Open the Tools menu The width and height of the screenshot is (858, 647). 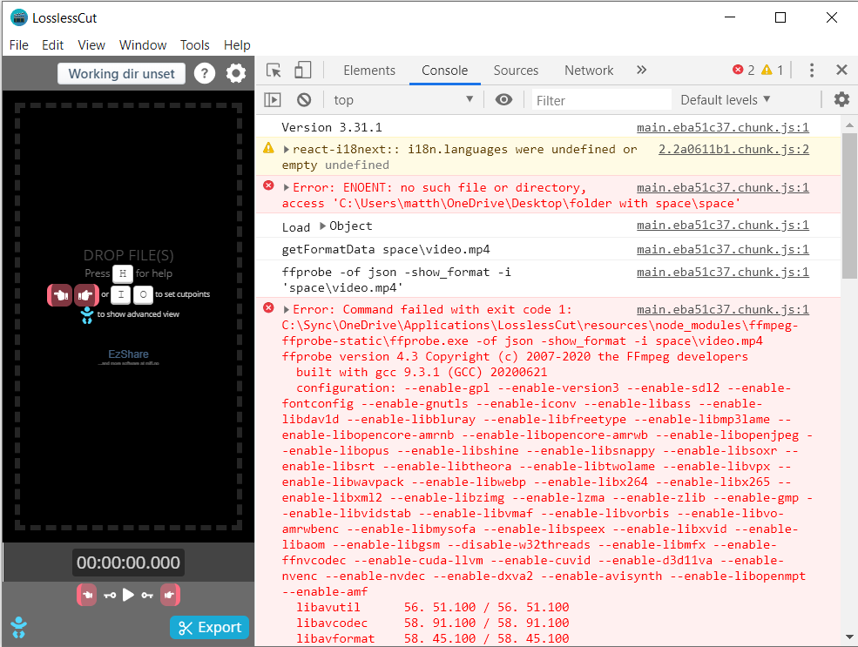coord(195,45)
